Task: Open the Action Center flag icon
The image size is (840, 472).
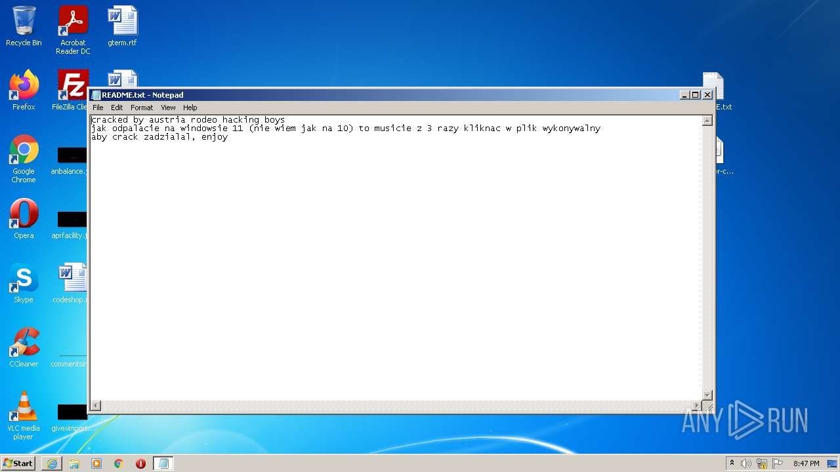Action: (x=778, y=463)
